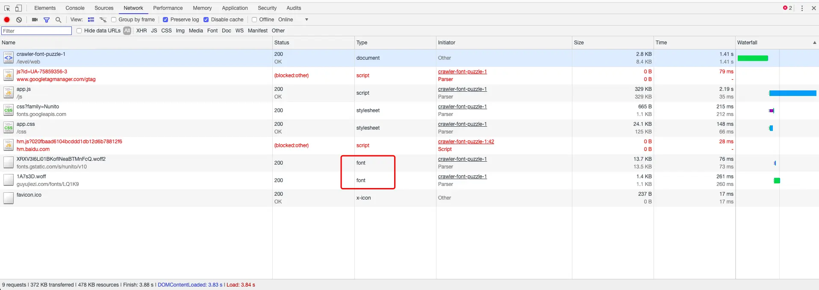Open the Online throttling dropdown
The image size is (819, 290).
point(293,20)
